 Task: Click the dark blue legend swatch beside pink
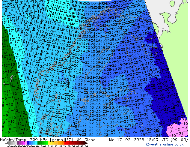(x=28, y=143)
